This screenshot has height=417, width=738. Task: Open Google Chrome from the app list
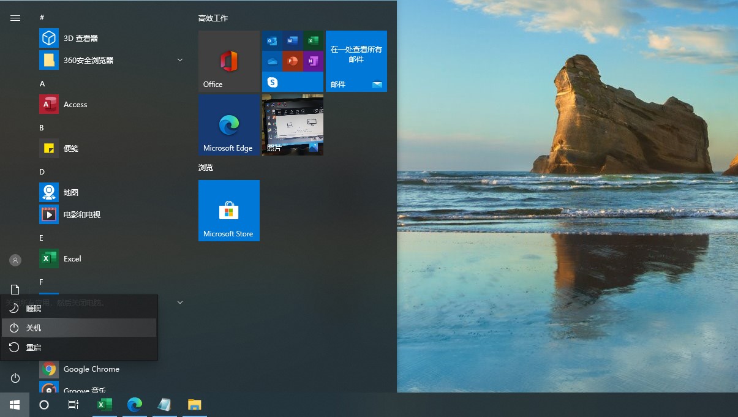[x=110, y=369]
